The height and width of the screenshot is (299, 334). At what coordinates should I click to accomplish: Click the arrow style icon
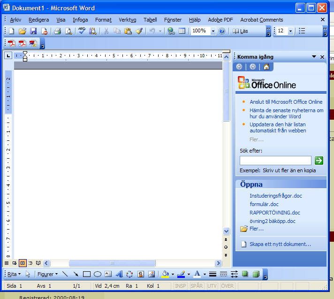pyautogui.click(x=234, y=274)
